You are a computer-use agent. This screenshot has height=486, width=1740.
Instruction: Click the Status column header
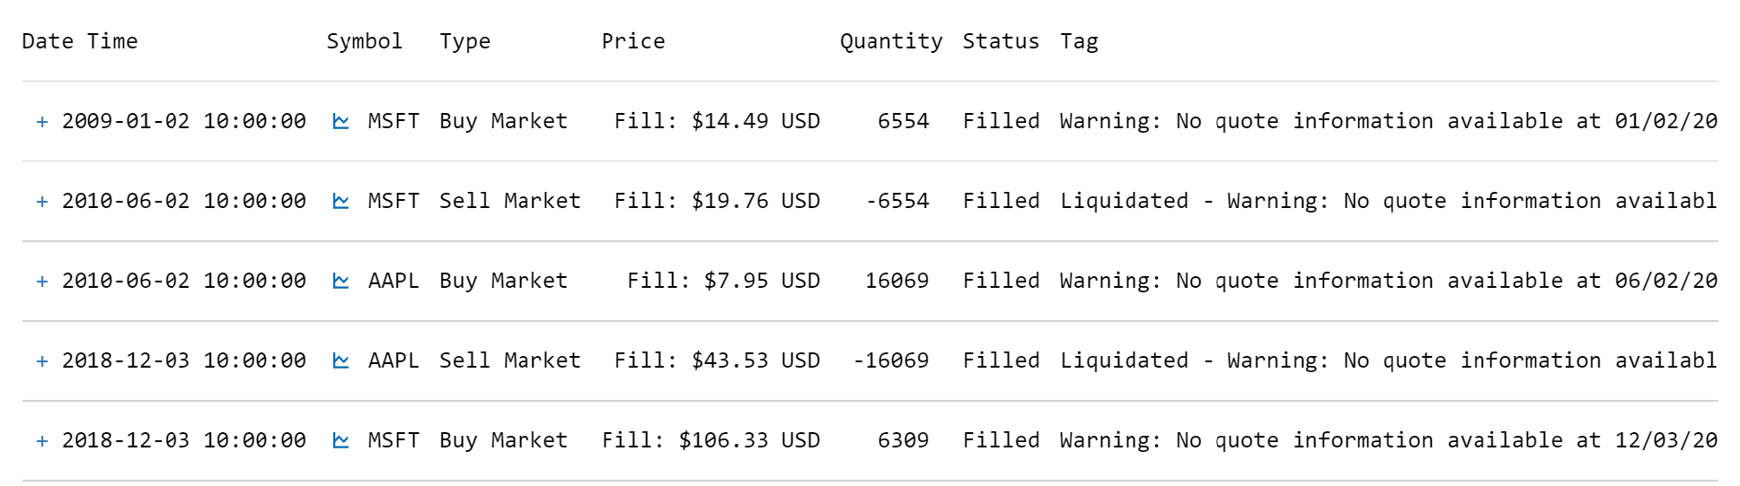coord(1001,41)
